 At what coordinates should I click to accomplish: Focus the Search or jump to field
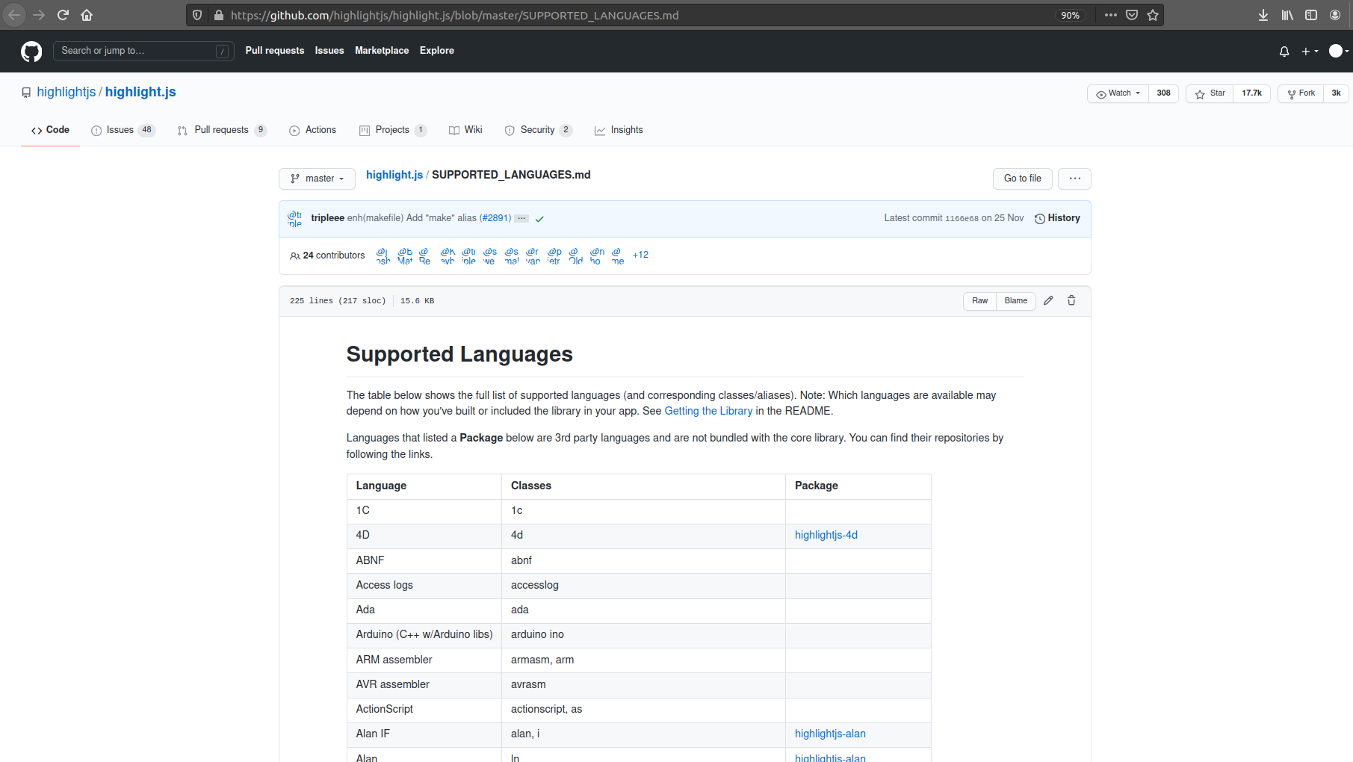coord(143,51)
